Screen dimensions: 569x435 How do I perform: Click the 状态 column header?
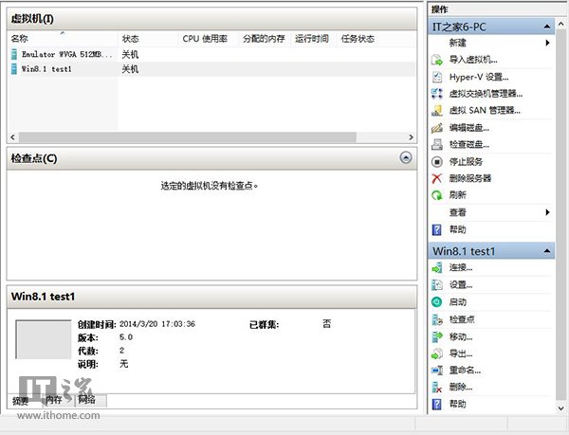148,39
